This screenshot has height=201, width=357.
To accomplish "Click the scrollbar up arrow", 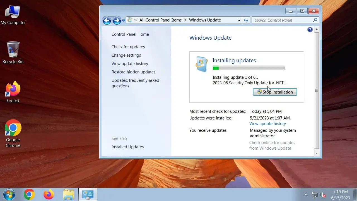I will coord(317,29).
